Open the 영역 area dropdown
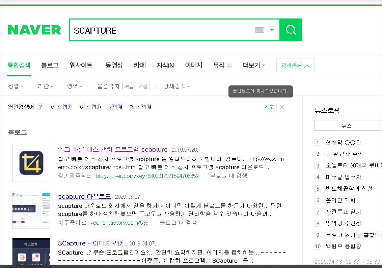Viewport: 382px width, 268px height. click(75, 86)
